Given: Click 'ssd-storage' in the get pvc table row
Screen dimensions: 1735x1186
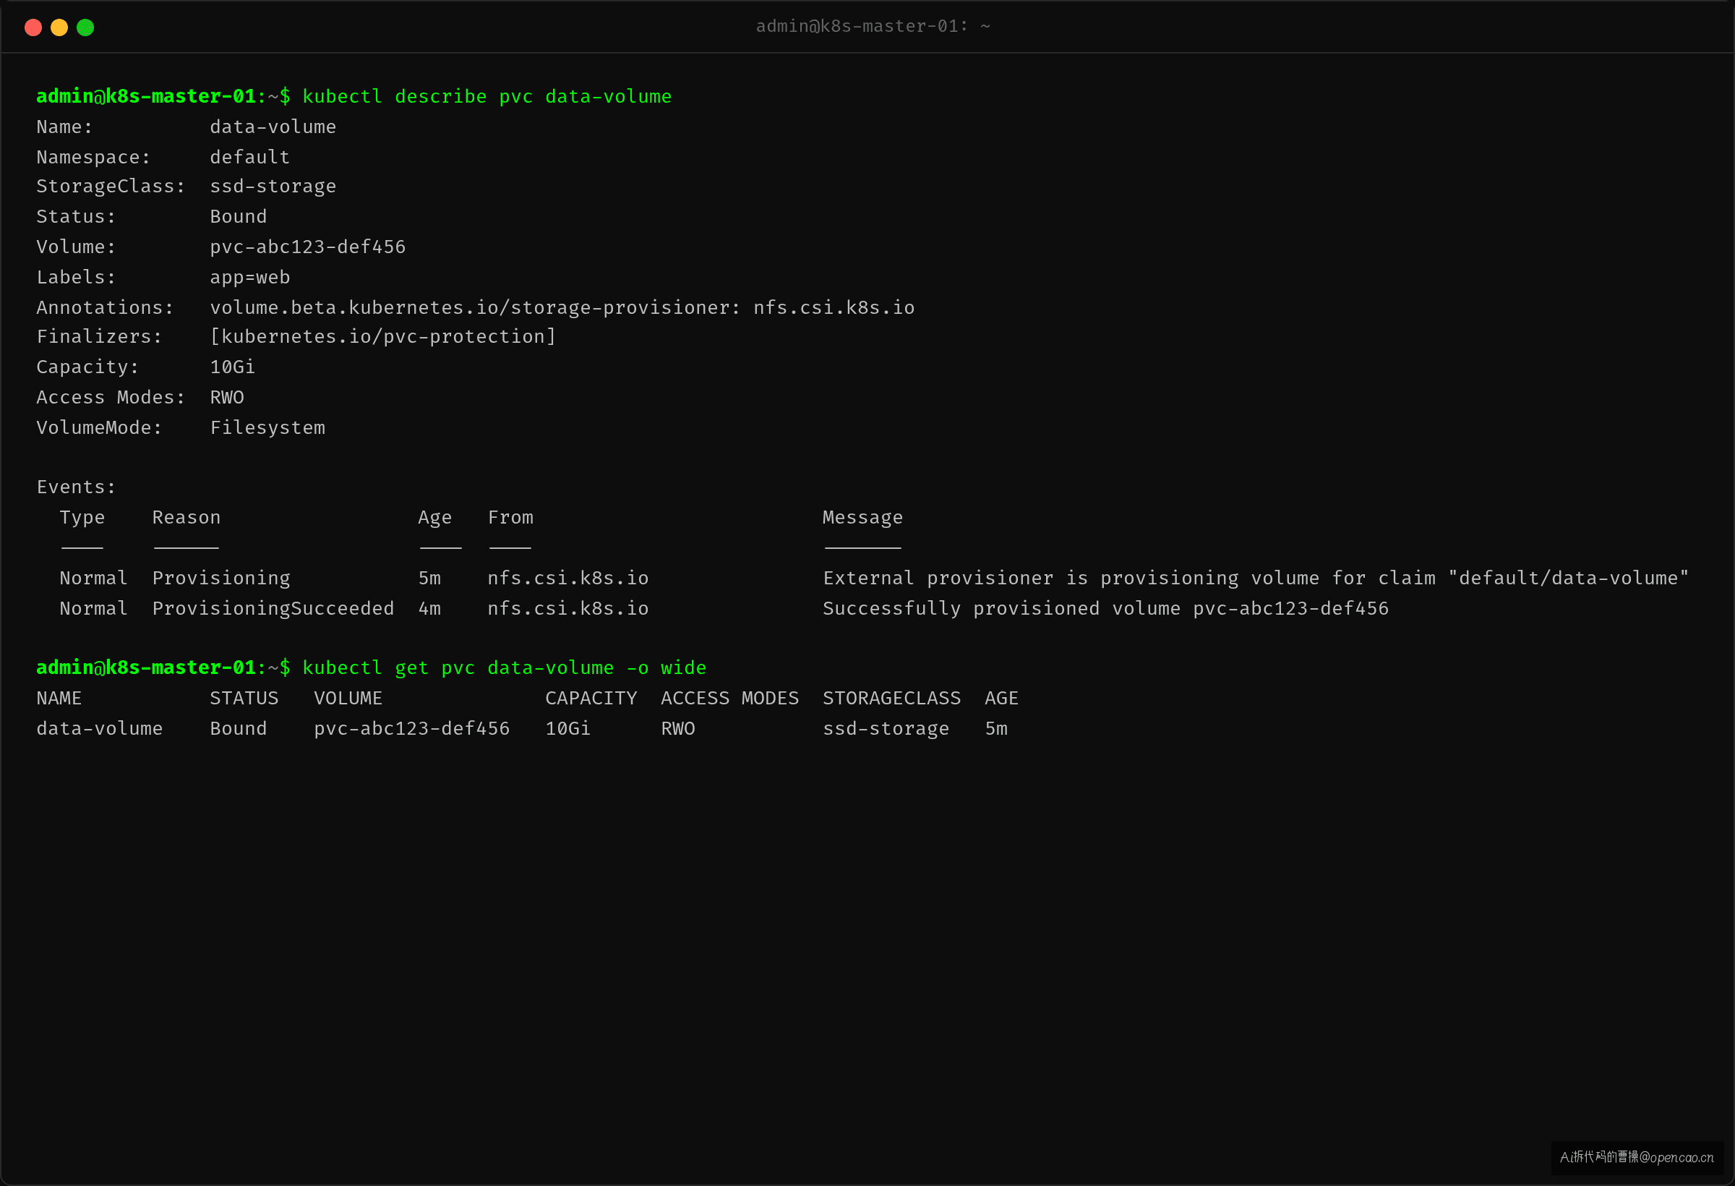Looking at the screenshot, I should 886,729.
